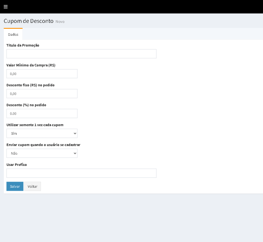Open the hamburger sidebar menu
The width and height of the screenshot is (263, 242).
point(6,7)
